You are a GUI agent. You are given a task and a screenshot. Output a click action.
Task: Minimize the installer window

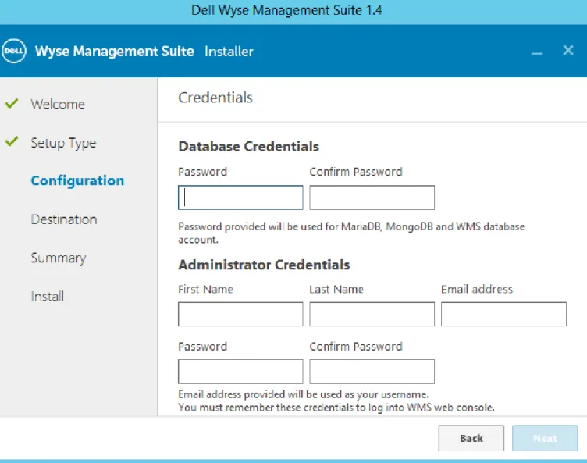[x=536, y=53]
